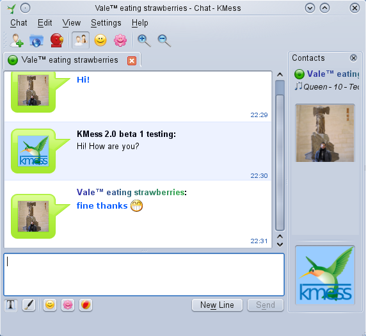Click the green status icon in Contacts
Image resolution: width=366 pixels, height=336 pixels.
tap(299, 74)
